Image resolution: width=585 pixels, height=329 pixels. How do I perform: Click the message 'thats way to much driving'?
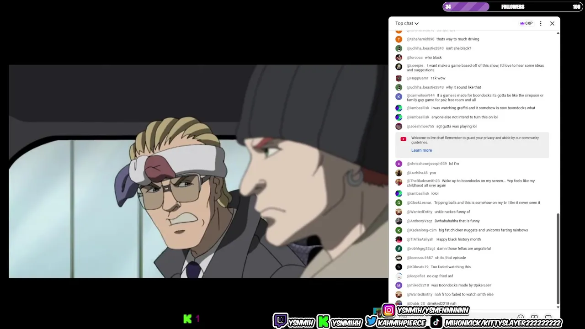tap(457, 39)
